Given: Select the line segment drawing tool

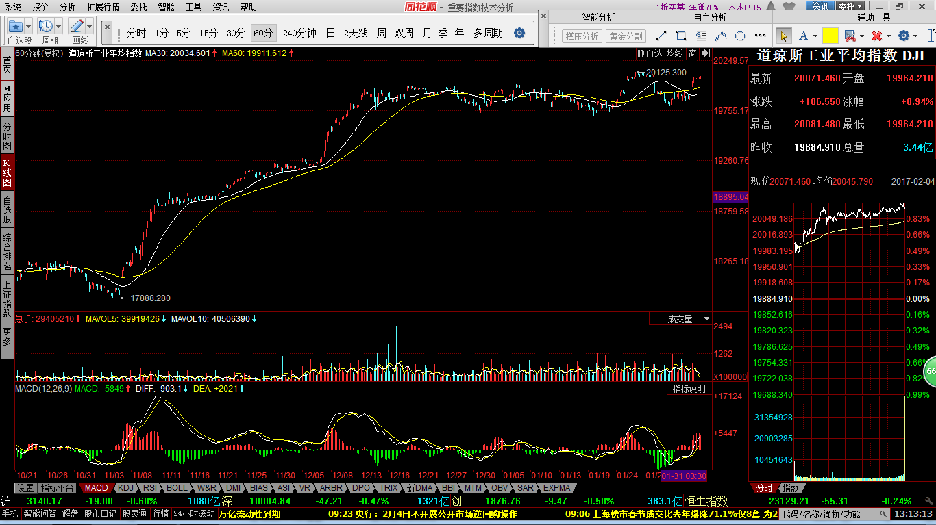Looking at the screenshot, I should [661, 36].
